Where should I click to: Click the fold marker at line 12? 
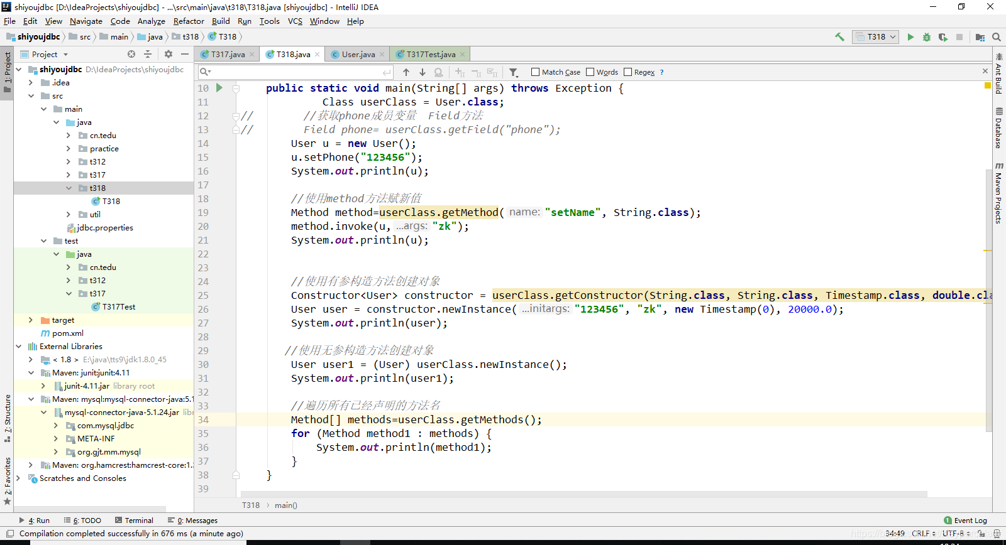pyautogui.click(x=236, y=116)
